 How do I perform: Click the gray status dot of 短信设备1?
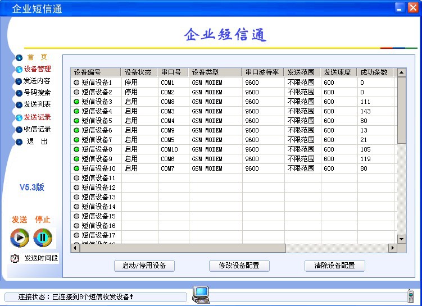(x=76, y=83)
